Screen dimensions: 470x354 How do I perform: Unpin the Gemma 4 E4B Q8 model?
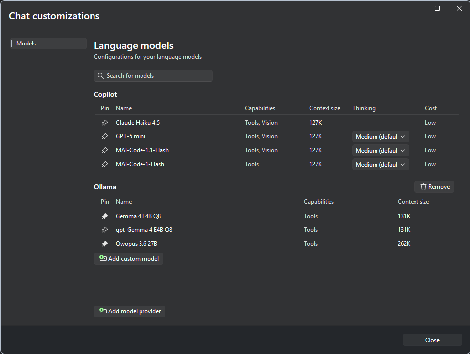104,216
